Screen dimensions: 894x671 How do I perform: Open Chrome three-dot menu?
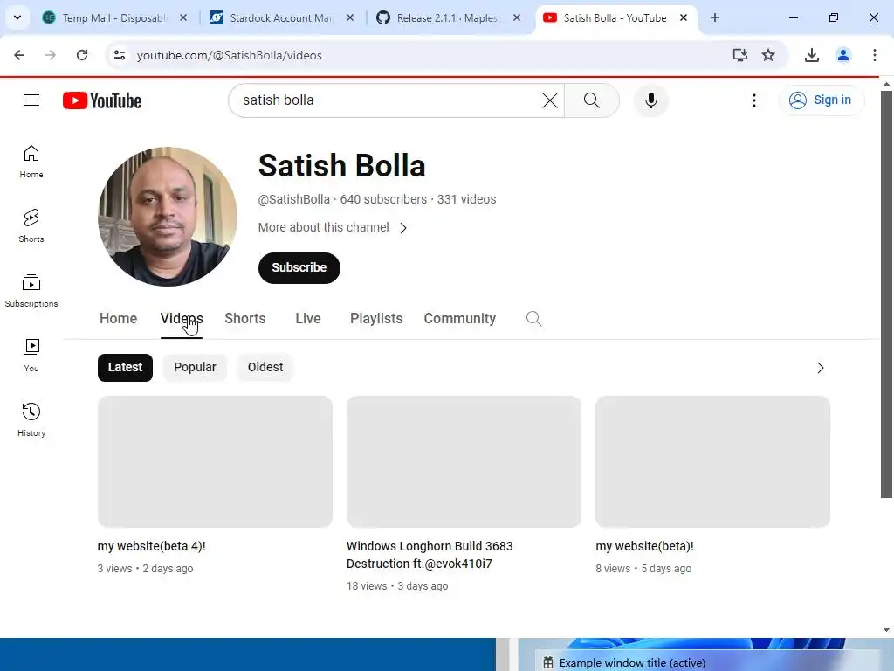874,55
